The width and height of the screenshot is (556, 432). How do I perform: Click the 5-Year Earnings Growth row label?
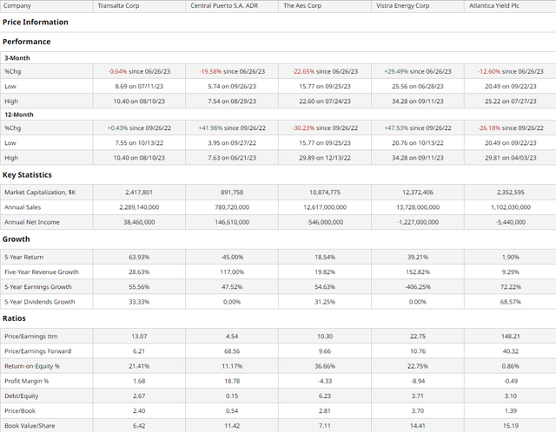38,287
